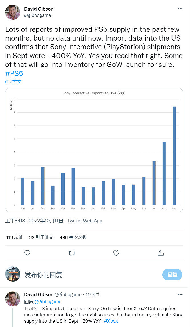
Task: Open the ellipsis menu on the reply tweet
Action: 180,294
